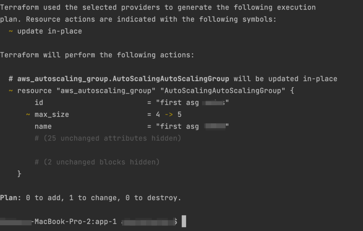The image size is (363, 231).
Task: Click the old max_size value 4
Action: pos(158,114)
